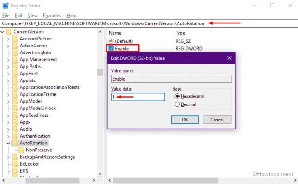Expand the BackupAndRestoreSettings key
The height and width of the screenshot is (184, 298).
8,157
